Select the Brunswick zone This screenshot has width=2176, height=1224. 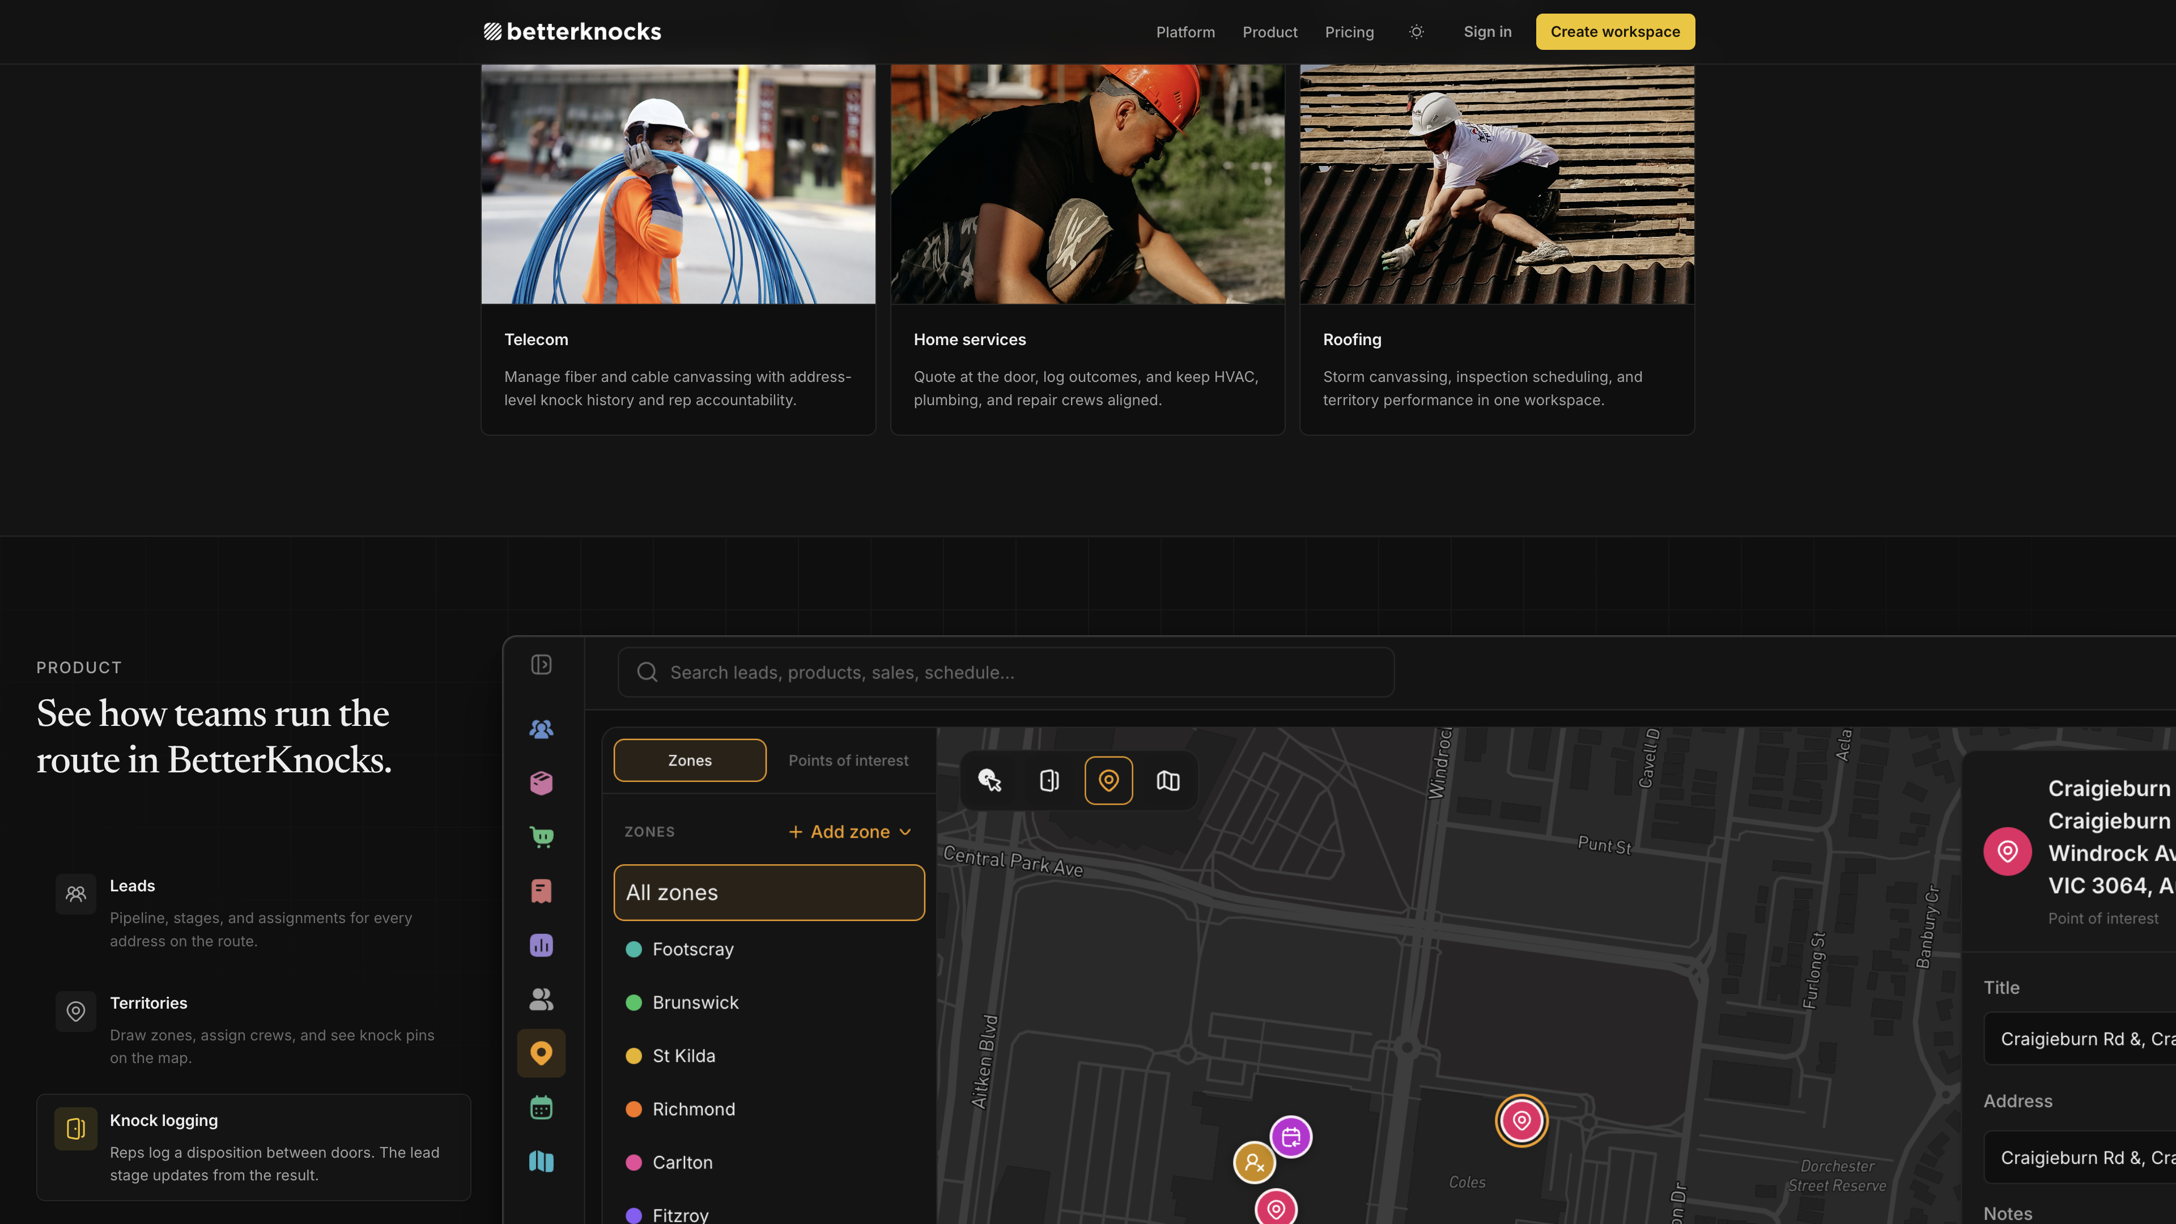click(x=769, y=1002)
